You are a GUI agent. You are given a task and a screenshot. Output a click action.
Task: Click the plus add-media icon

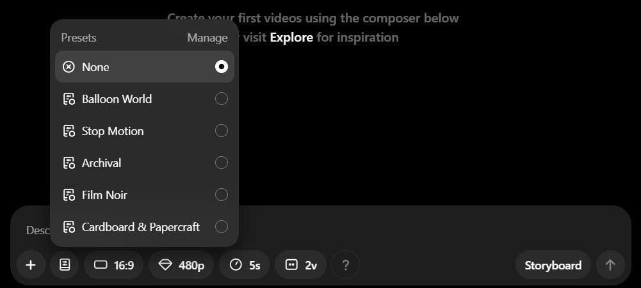pos(31,265)
